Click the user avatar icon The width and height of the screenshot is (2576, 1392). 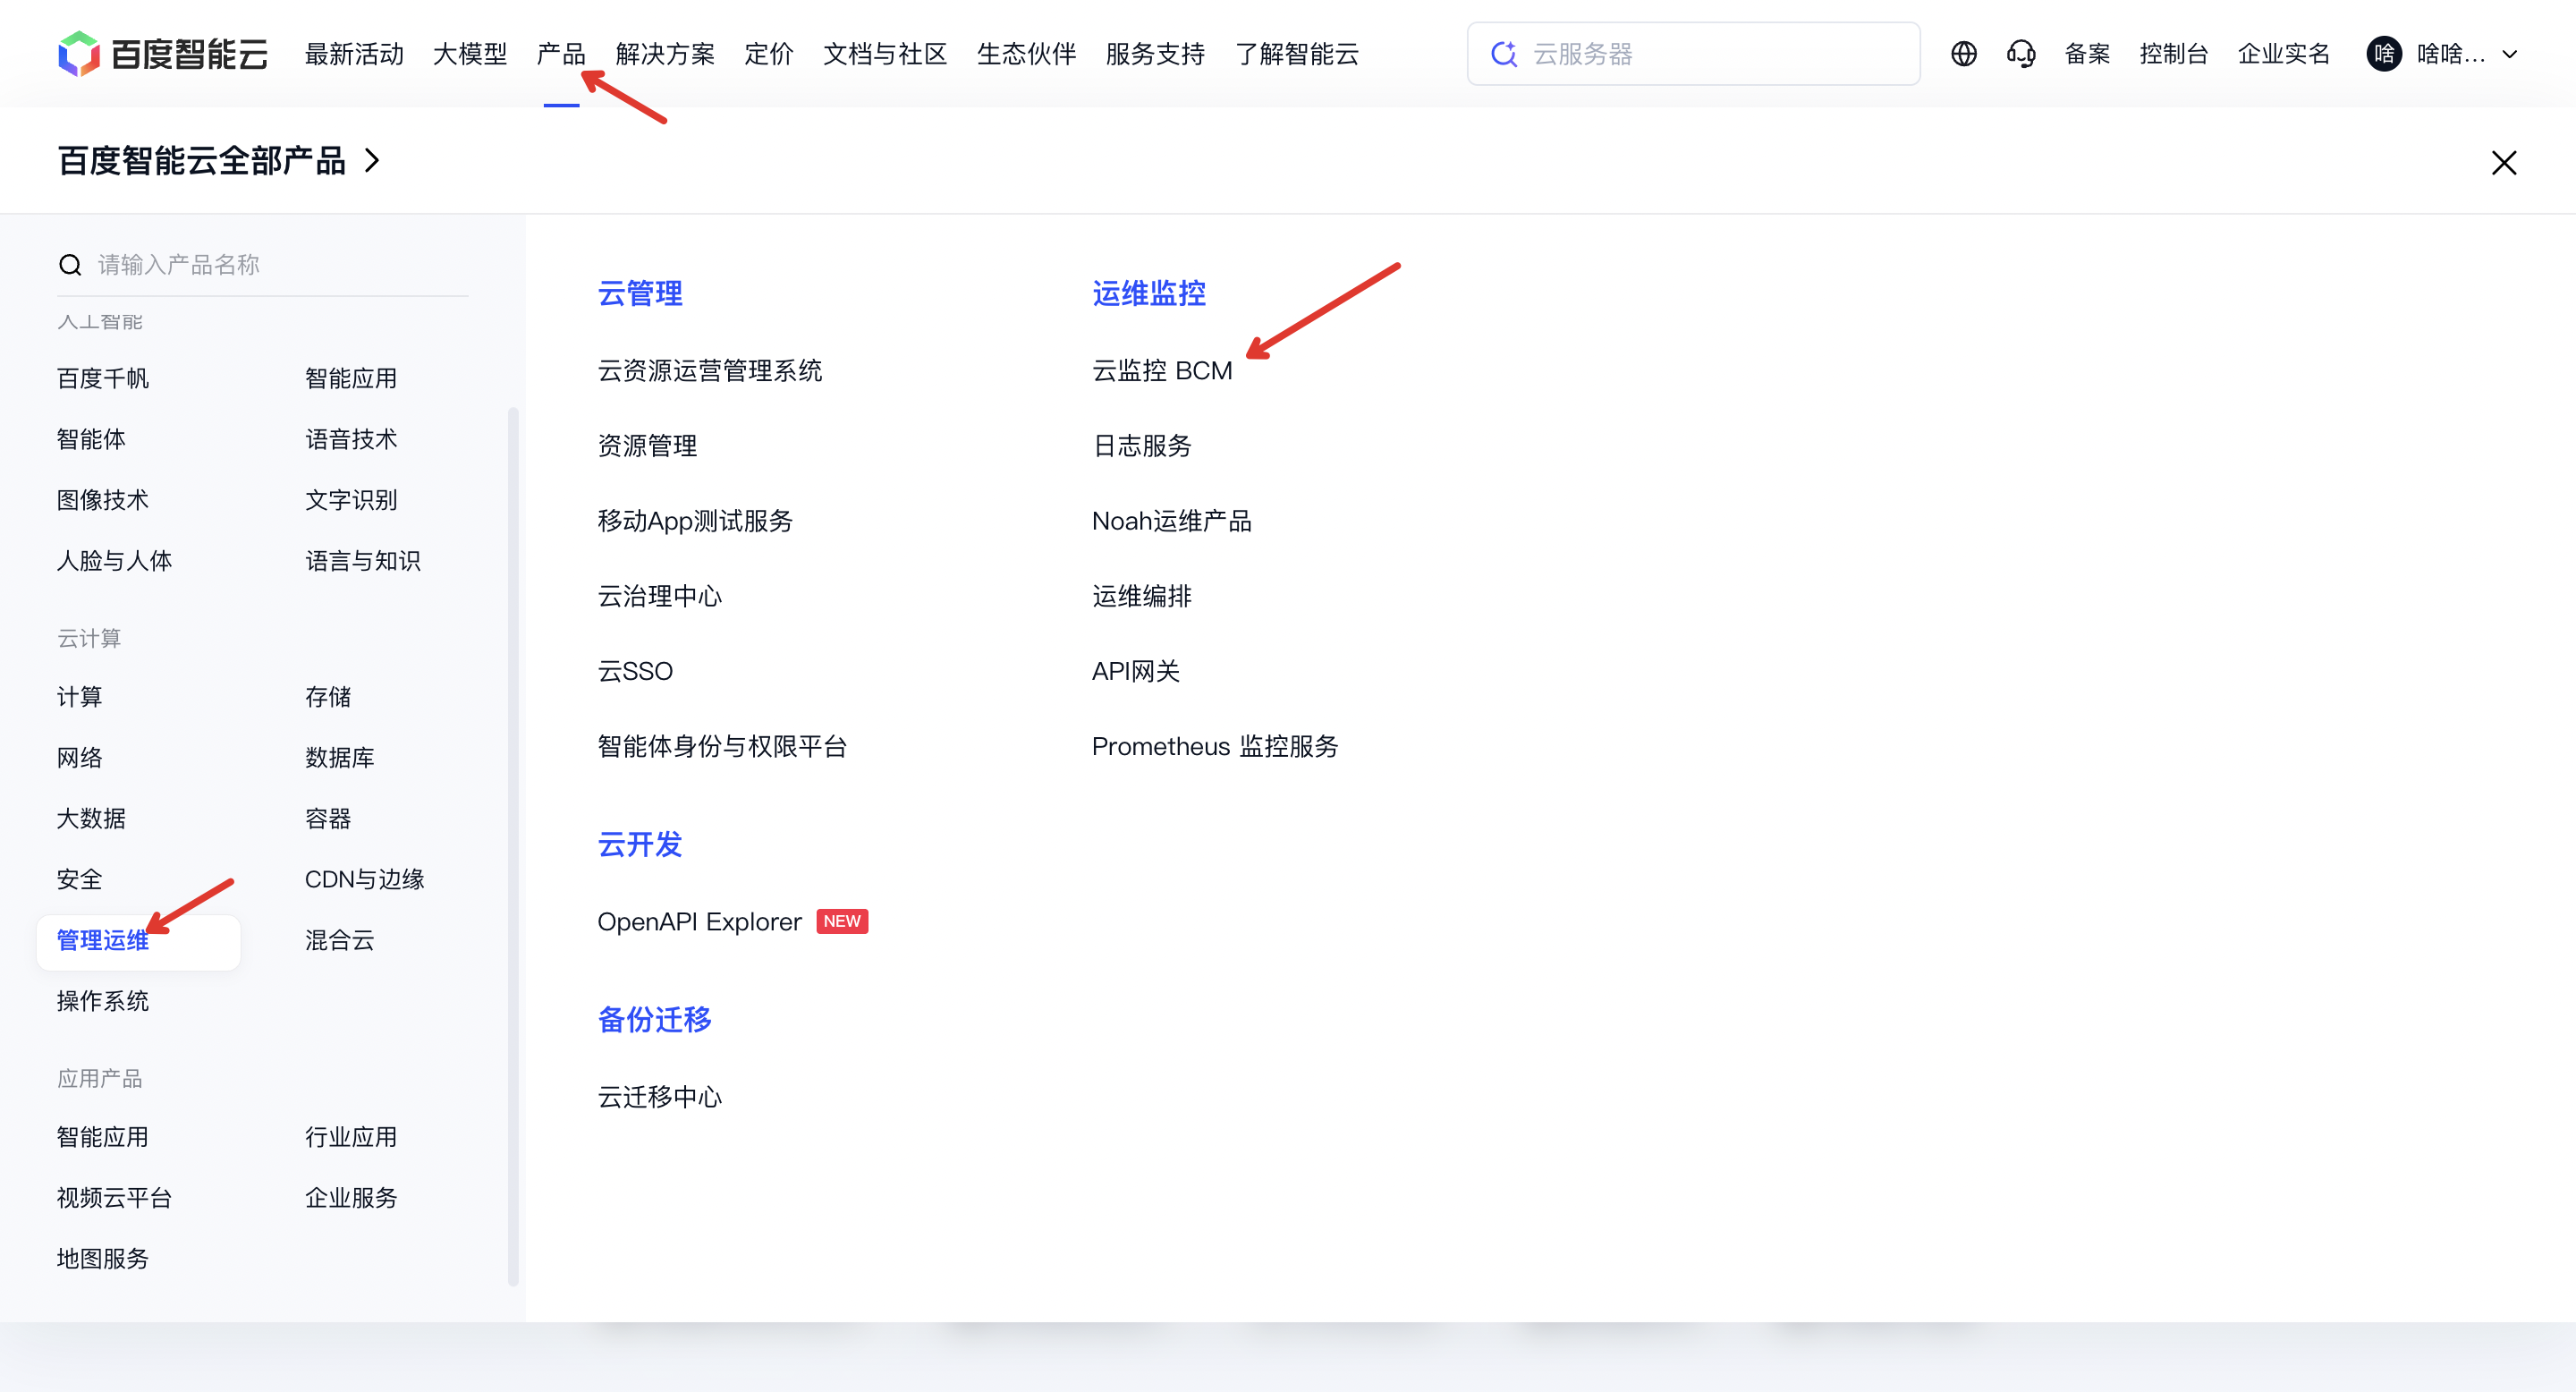pos(2384,54)
